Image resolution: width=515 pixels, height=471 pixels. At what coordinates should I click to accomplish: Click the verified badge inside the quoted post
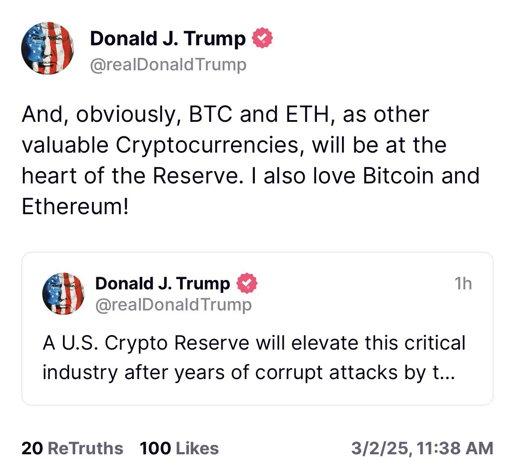[247, 283]
